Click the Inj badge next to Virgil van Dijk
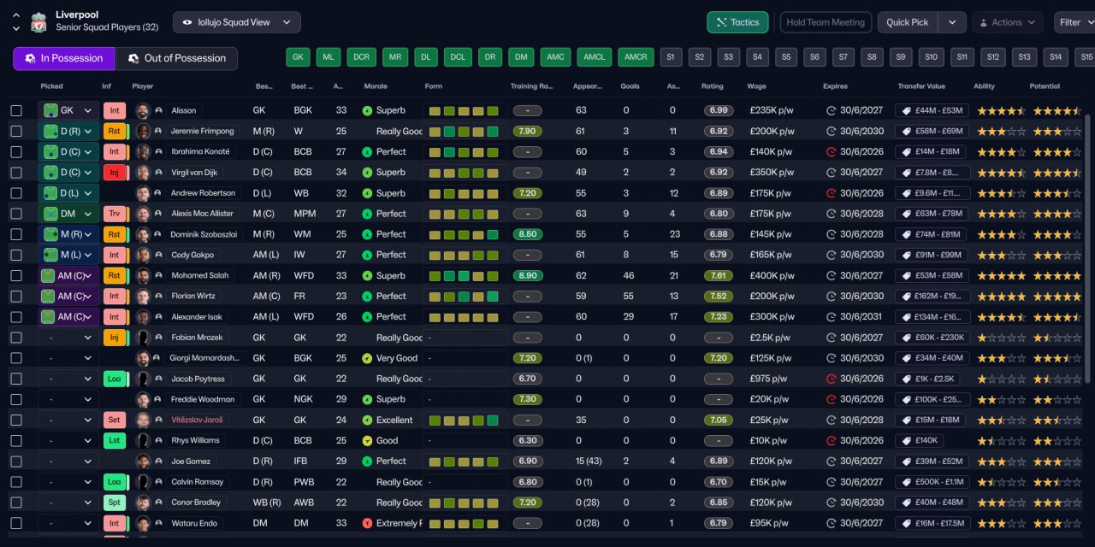 click(114, 173)
